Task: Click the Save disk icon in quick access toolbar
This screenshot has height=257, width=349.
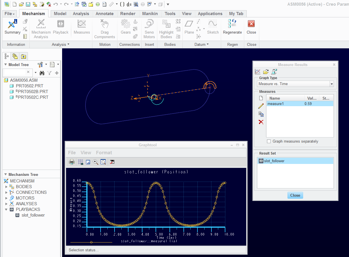Action: (28, 4)
